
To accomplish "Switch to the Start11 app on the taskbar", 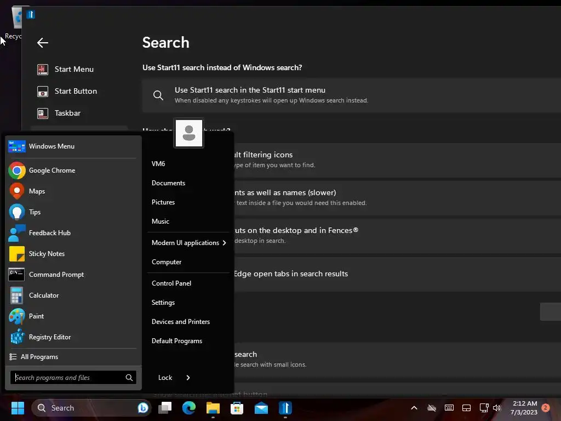I will coord(285,408).
